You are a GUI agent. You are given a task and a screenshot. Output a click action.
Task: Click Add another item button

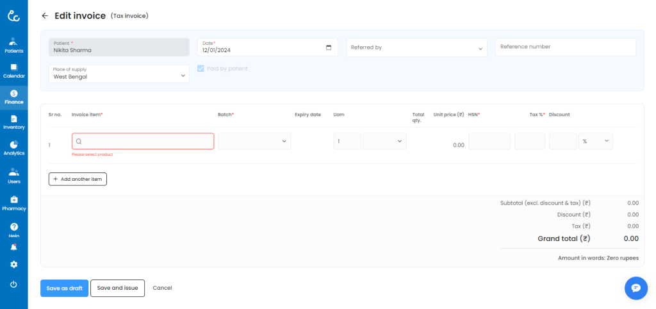point(78,179)
